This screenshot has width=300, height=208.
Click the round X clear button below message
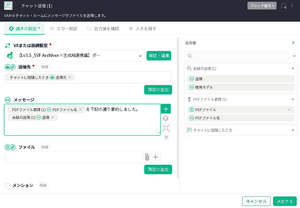click(x=166, y=137)
